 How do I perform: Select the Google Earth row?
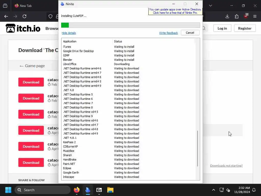(128, 173)
